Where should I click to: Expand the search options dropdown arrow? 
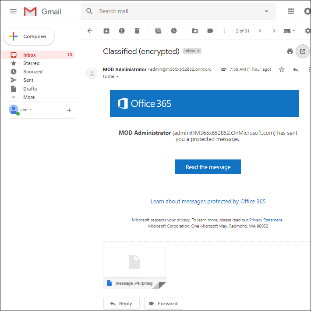pos(266,11)
